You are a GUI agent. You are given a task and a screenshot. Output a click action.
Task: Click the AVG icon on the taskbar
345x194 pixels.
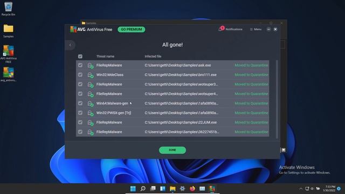pos(212,189)
